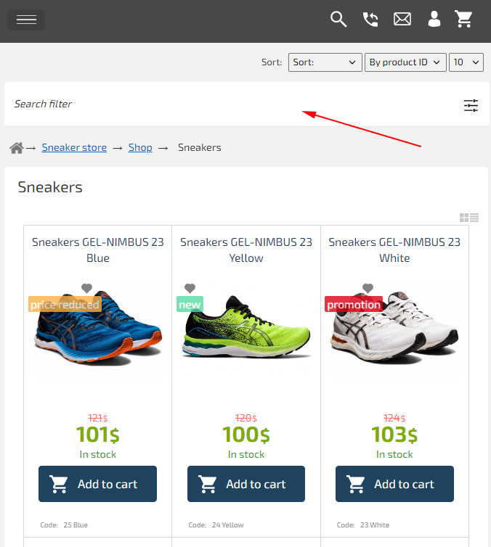Go to Shop breadcrumb link
The width and height of the screenshot is (491, 547).
(140, 147)
